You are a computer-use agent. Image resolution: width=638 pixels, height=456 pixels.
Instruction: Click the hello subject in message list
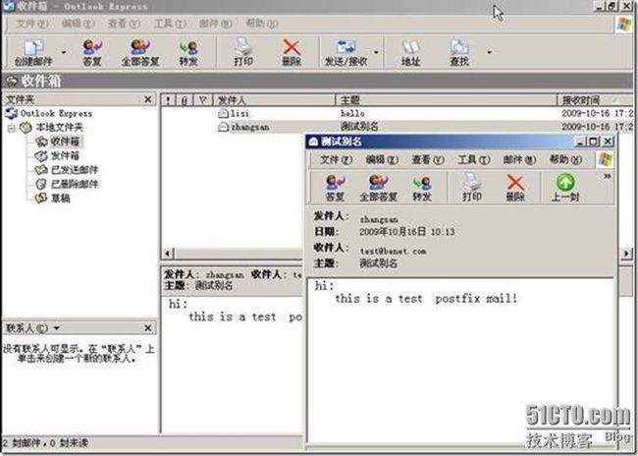pos(352,113)
